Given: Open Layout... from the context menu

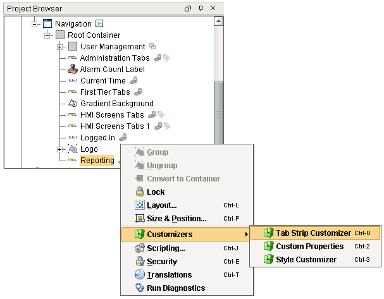Looking at the screenshot, I should click(187, 205).
